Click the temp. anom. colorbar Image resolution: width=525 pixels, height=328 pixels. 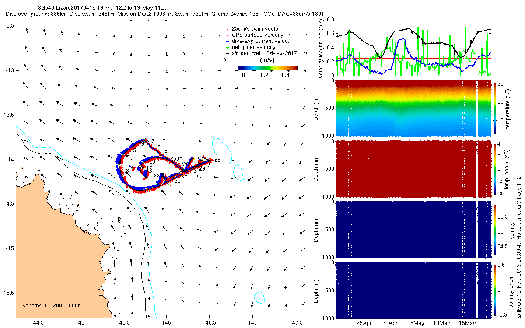[x=496, y=168]
